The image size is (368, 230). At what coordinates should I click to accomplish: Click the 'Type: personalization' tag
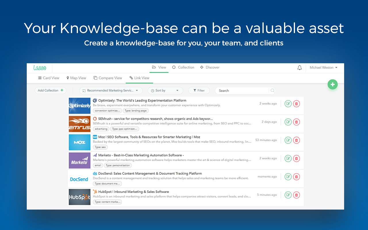pyautogui.click(x=118, y=165)
